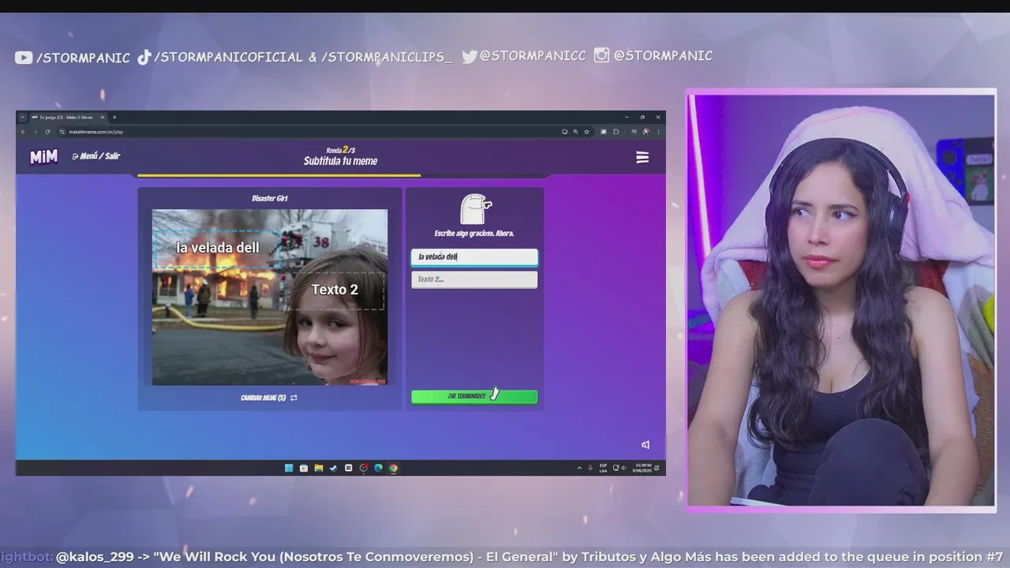Open OBS Studio from the taskbar
The image size is (1010, 568).
click(x=363, y=468)
